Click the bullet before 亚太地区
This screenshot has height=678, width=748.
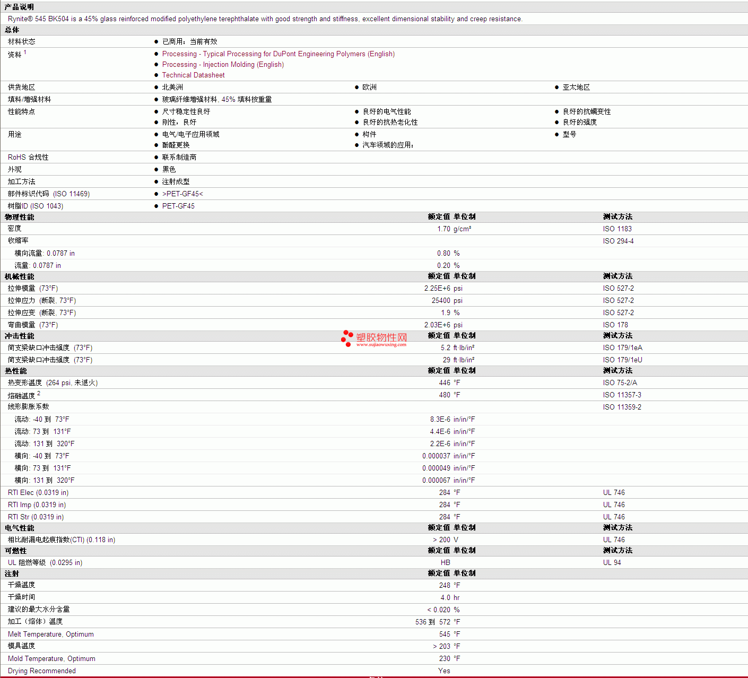(556, 87)
